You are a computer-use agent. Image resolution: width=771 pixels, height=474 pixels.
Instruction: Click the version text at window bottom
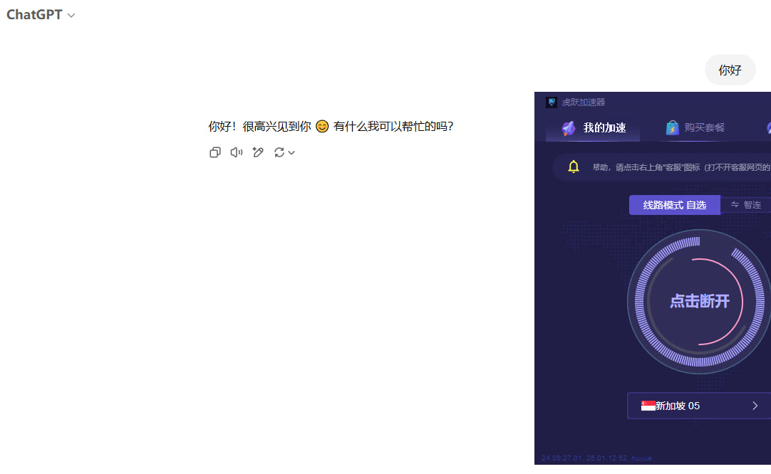coord(596,458)
